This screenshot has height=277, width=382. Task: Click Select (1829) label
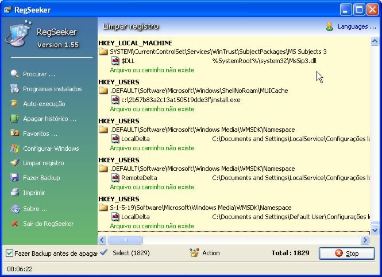[131, 253]
